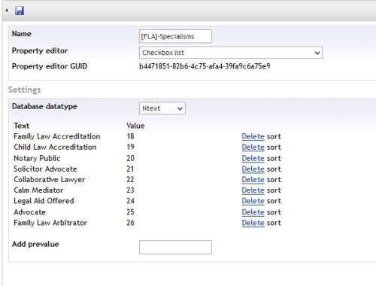Delete the Child Law Accreditation prevalue
The height and width of the screenshot is (286, 376).
coord(253,148)
